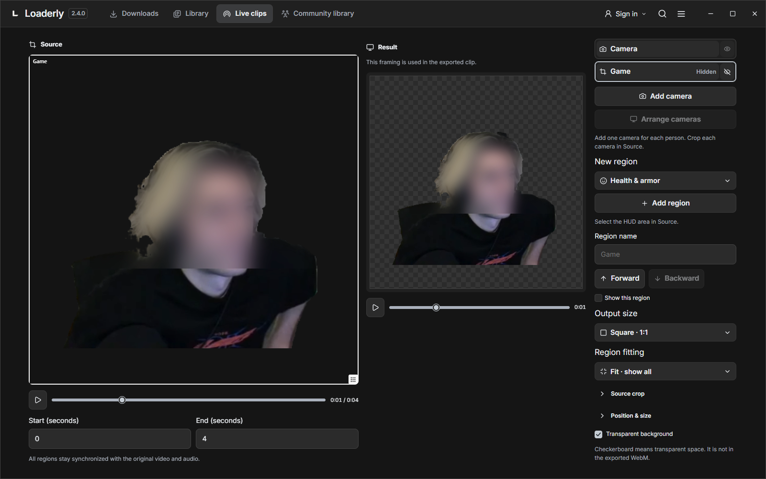Expand the Source crop section
The height and width of the screenshot is (479, 766).
pos(627,394)
